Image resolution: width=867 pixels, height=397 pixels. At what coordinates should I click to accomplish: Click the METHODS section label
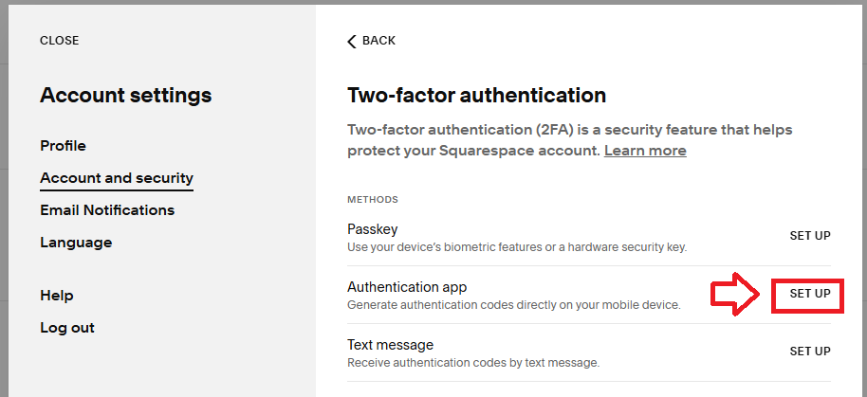pyautogui.click(x=373, y=200)
